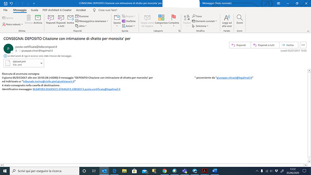Viewport: 311px width, 175px height.
Task: Select the Messaggio ribbon tab
Action: coord(20,10)
